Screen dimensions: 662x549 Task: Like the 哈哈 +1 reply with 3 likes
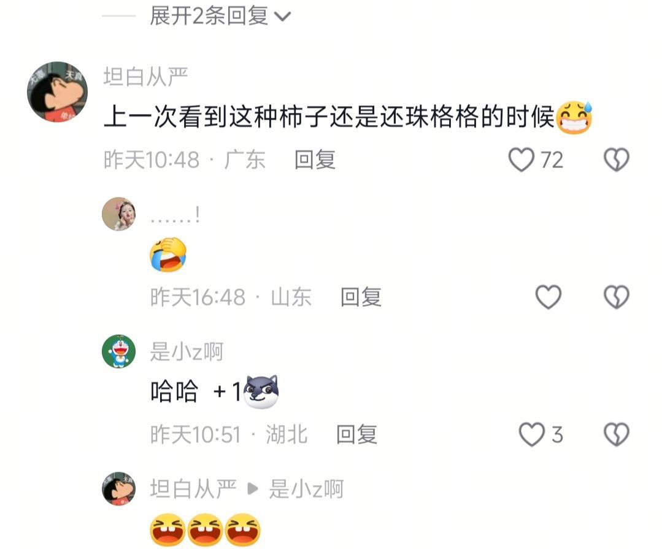(531, 434)
